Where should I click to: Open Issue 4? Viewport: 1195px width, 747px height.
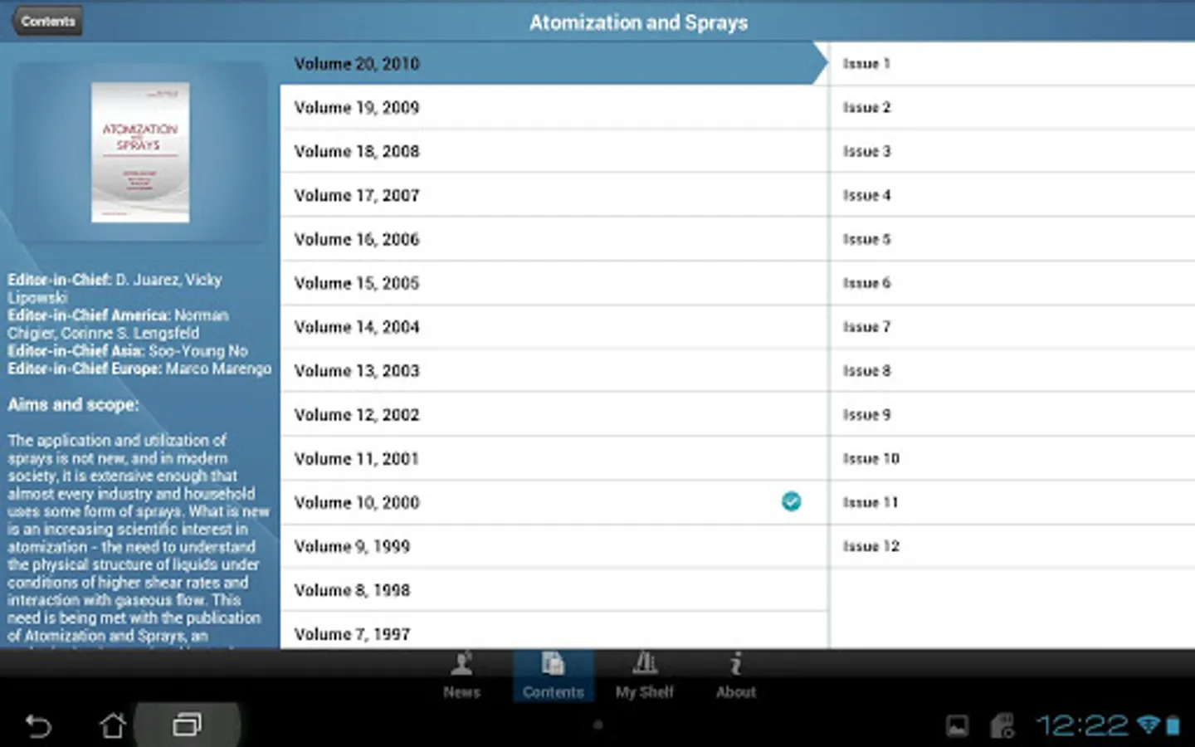[1012, 195]
